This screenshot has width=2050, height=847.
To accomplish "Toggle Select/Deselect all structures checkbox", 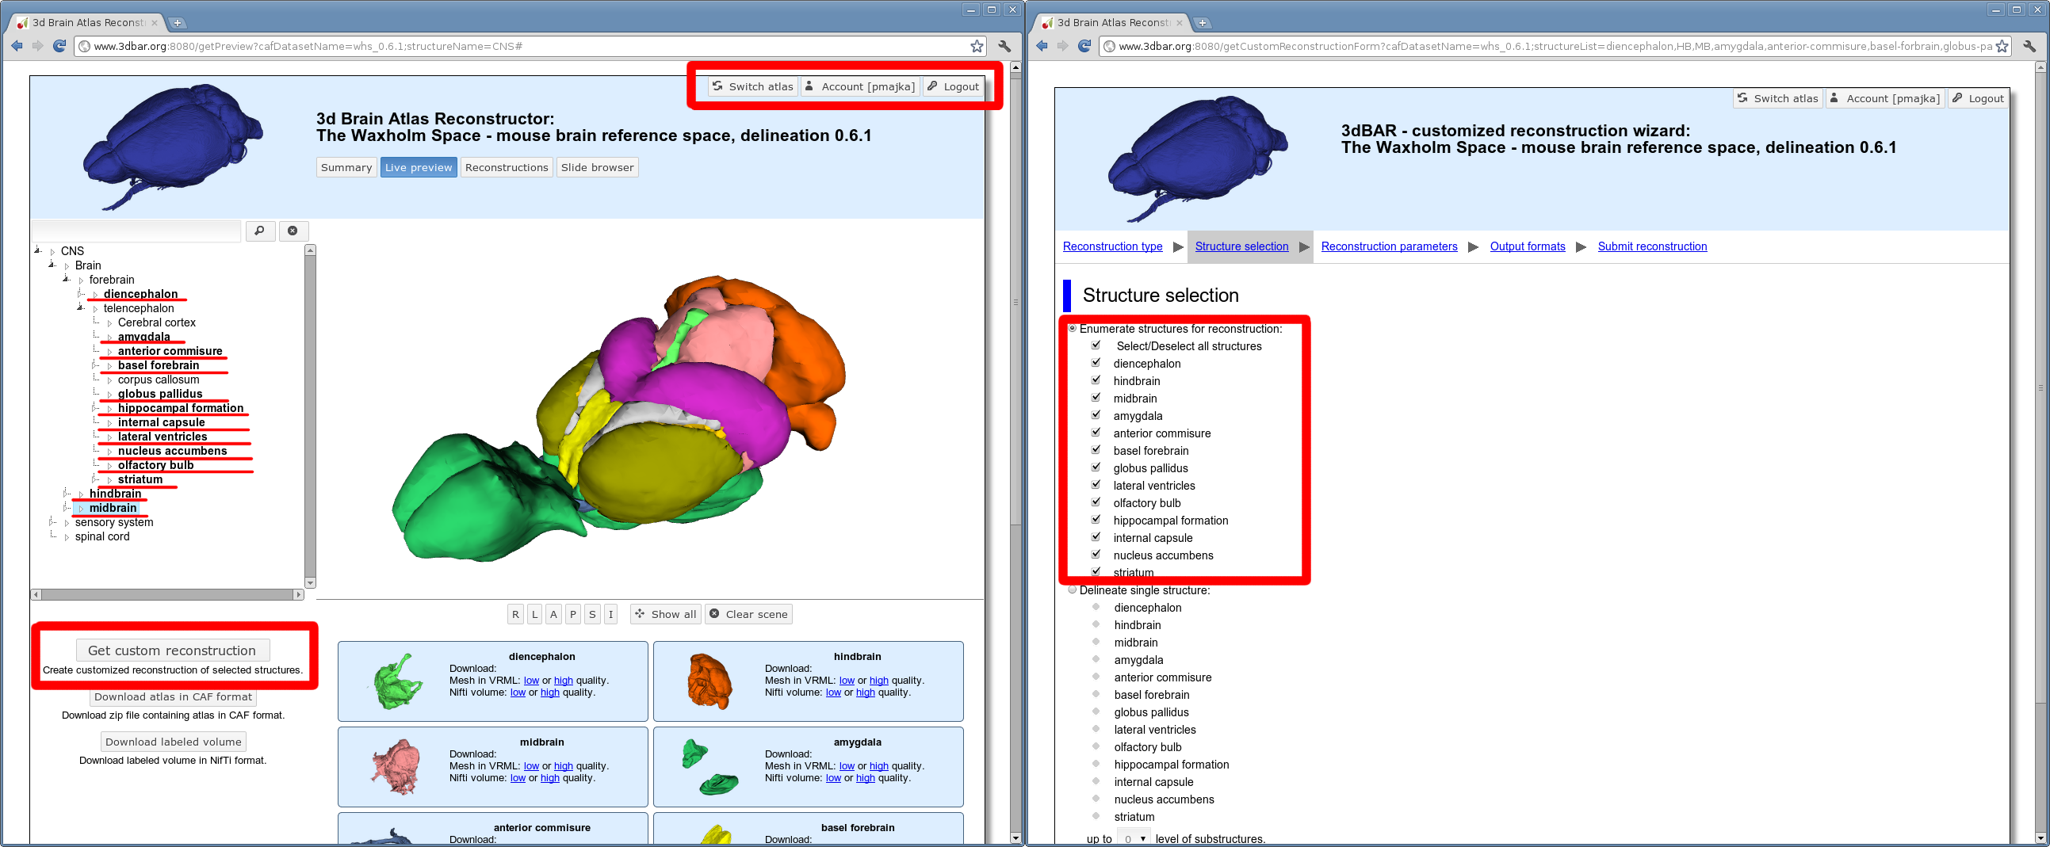I will 1096,345.
